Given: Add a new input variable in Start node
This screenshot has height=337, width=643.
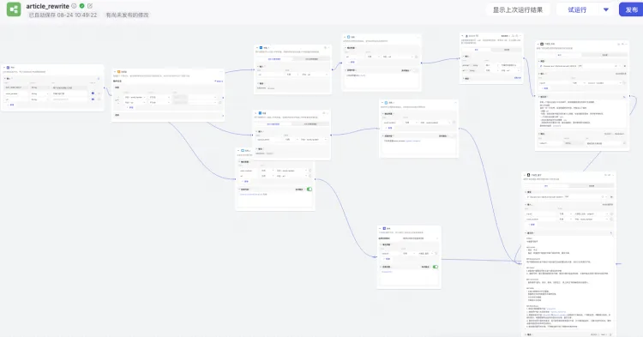Looking at the screenshot, I should click(11, 105).
